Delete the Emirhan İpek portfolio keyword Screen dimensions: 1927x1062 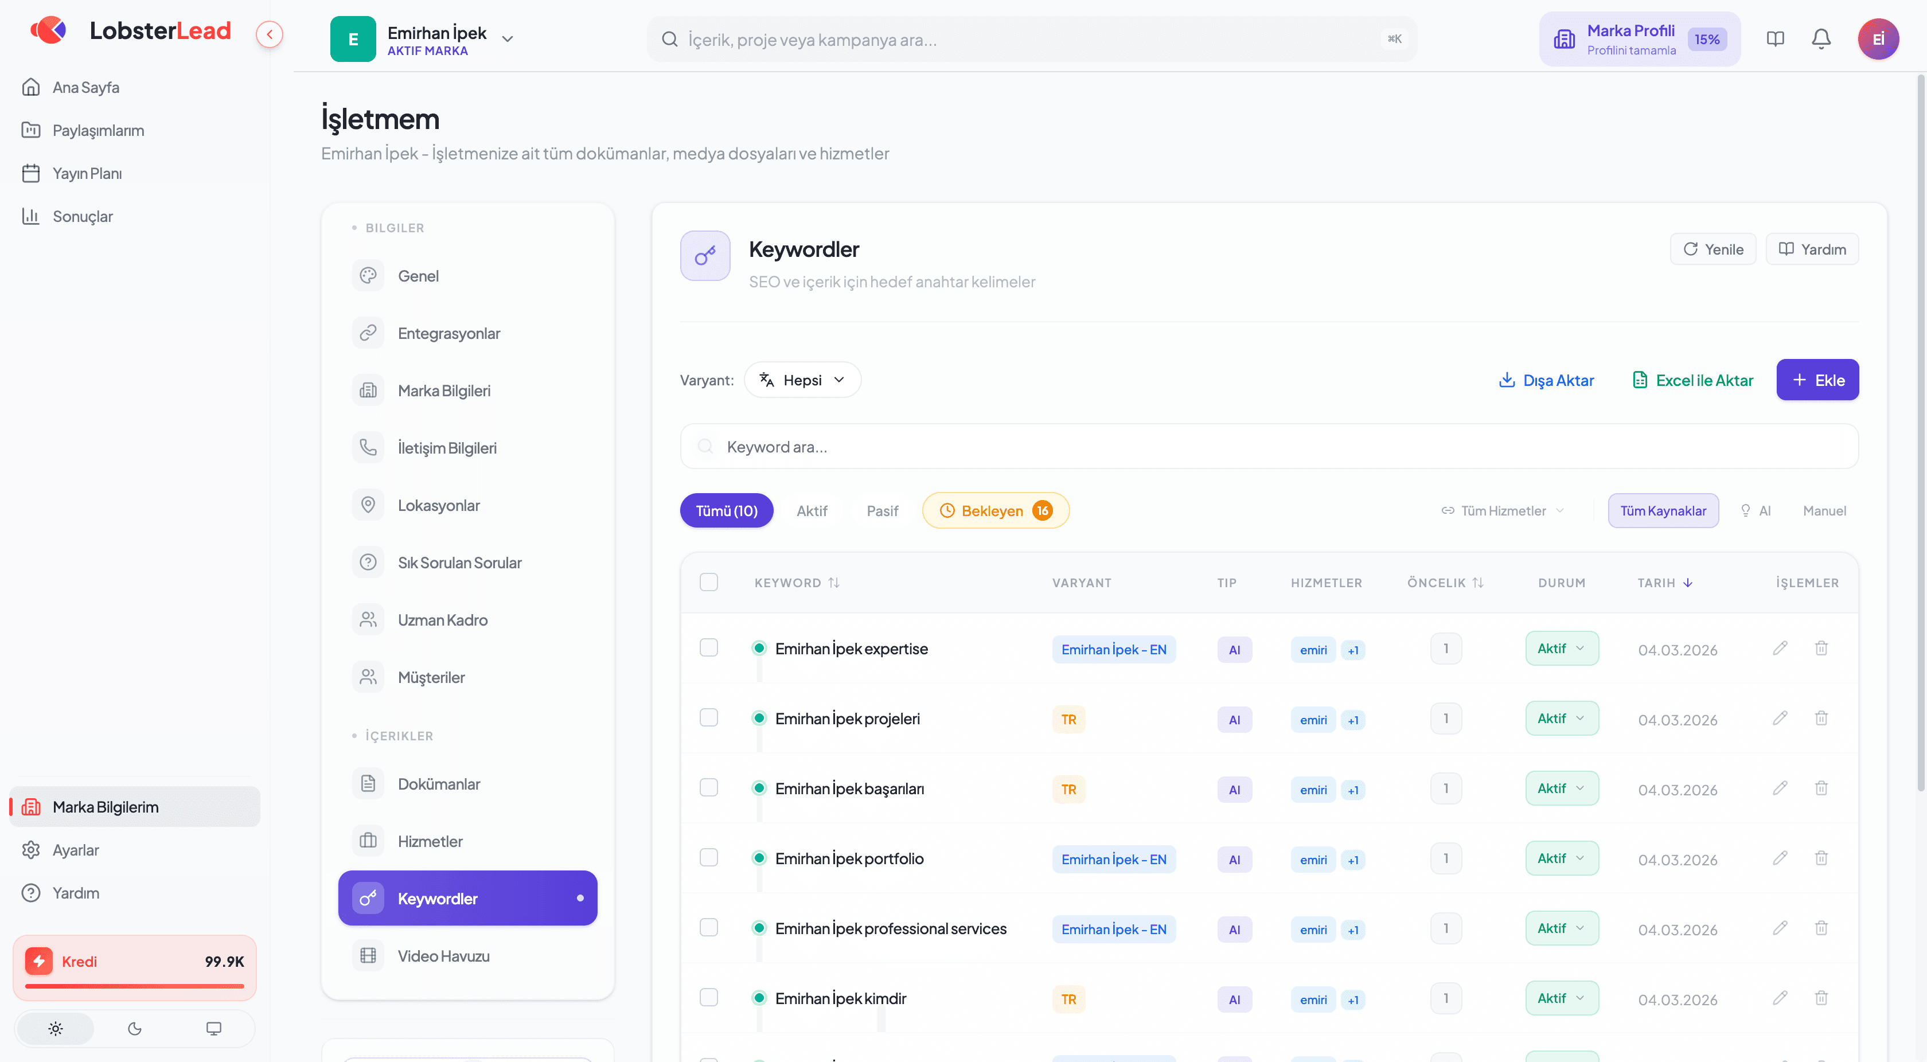click(x=1821, y=858)
